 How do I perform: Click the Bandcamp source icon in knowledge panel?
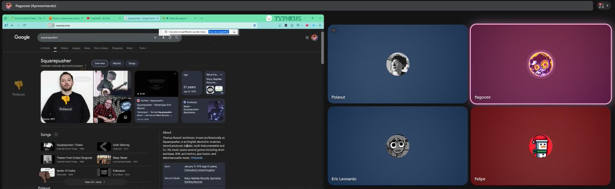pos(184,102)
